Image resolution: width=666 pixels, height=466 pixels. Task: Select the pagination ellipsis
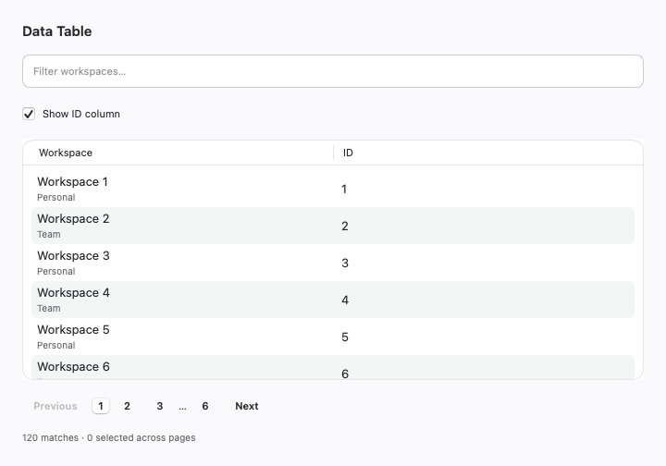point(182,407)
